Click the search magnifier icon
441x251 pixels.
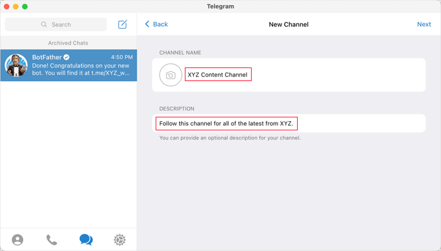click(44, 25)
